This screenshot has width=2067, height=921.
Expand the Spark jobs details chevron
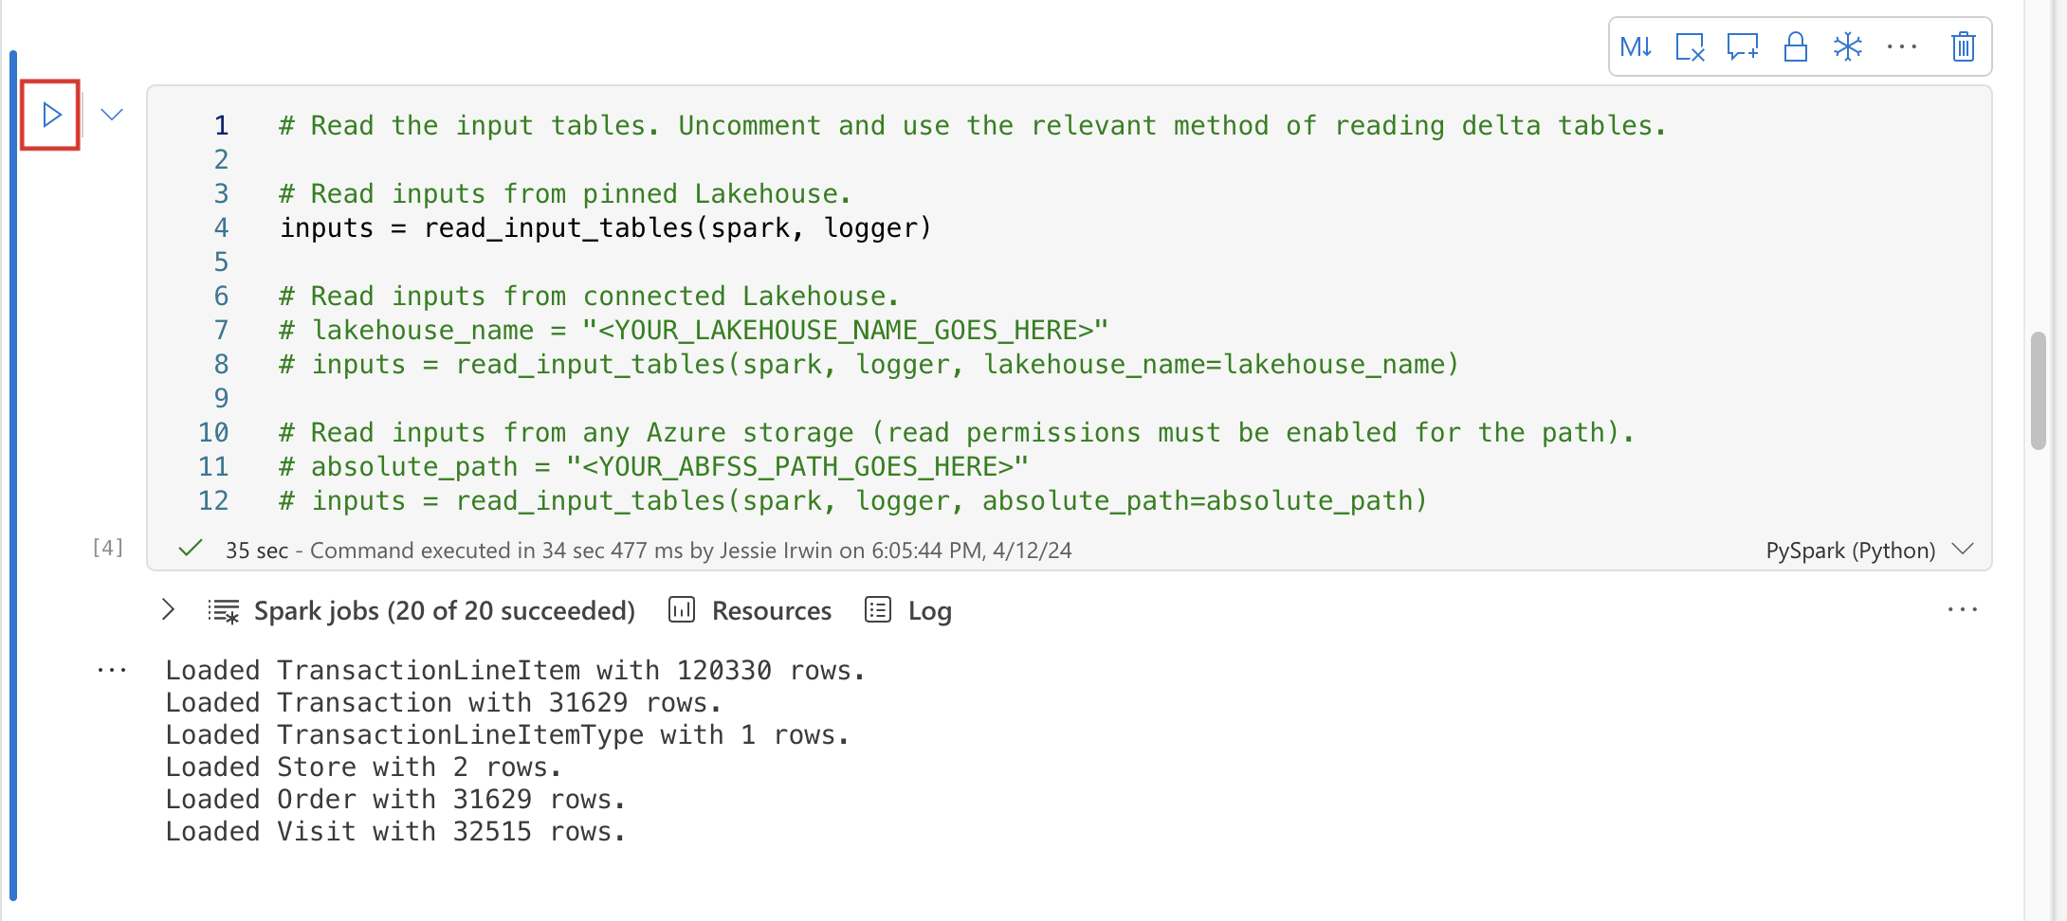tap(168, 609)
